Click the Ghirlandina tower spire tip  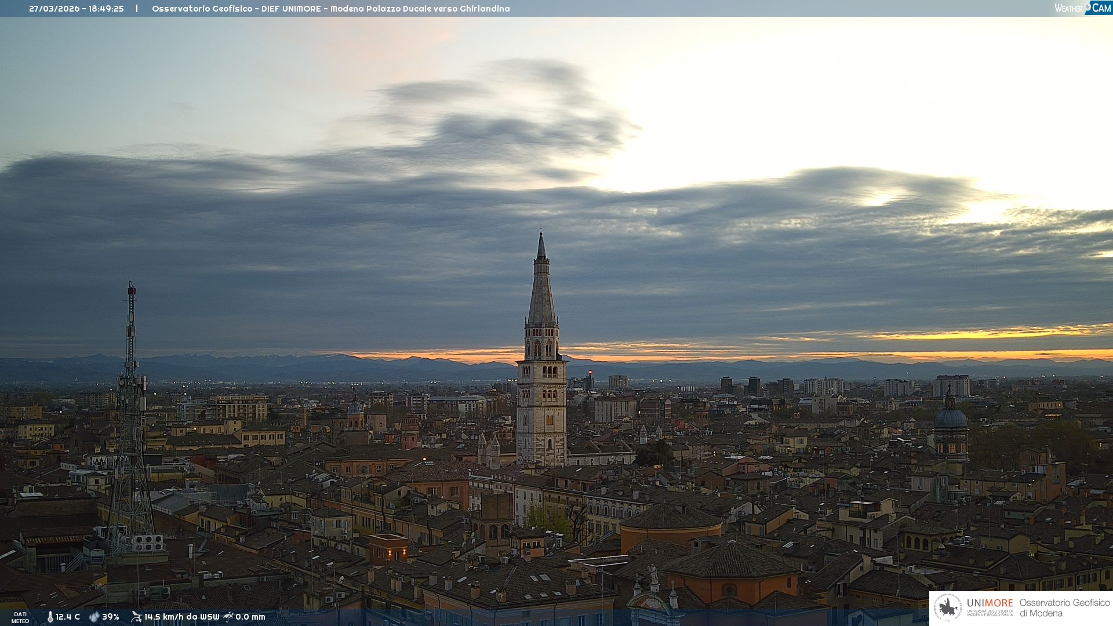point(541,234)
